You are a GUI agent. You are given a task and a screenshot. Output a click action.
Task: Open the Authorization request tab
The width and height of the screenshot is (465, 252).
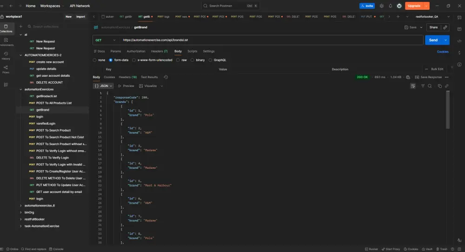pos(136,51)
